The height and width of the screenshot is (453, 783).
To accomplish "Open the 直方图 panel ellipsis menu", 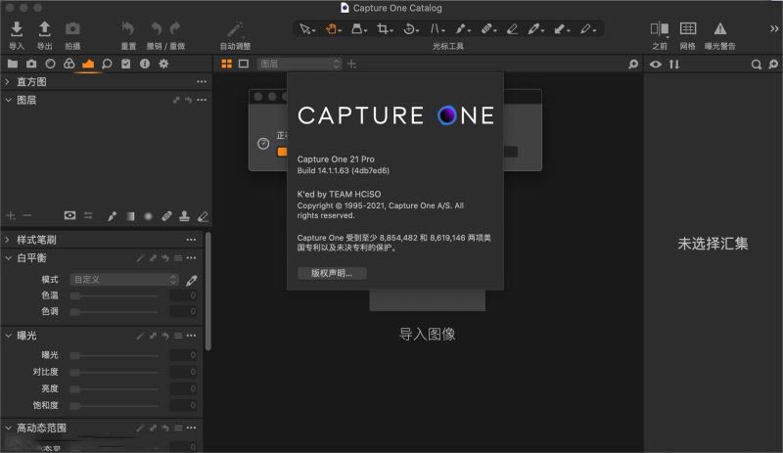I will tap(202, 81).
